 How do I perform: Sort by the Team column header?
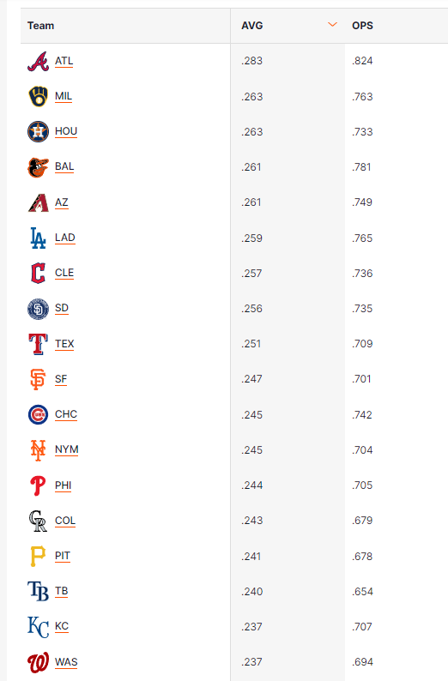click(x=41, y=26)
